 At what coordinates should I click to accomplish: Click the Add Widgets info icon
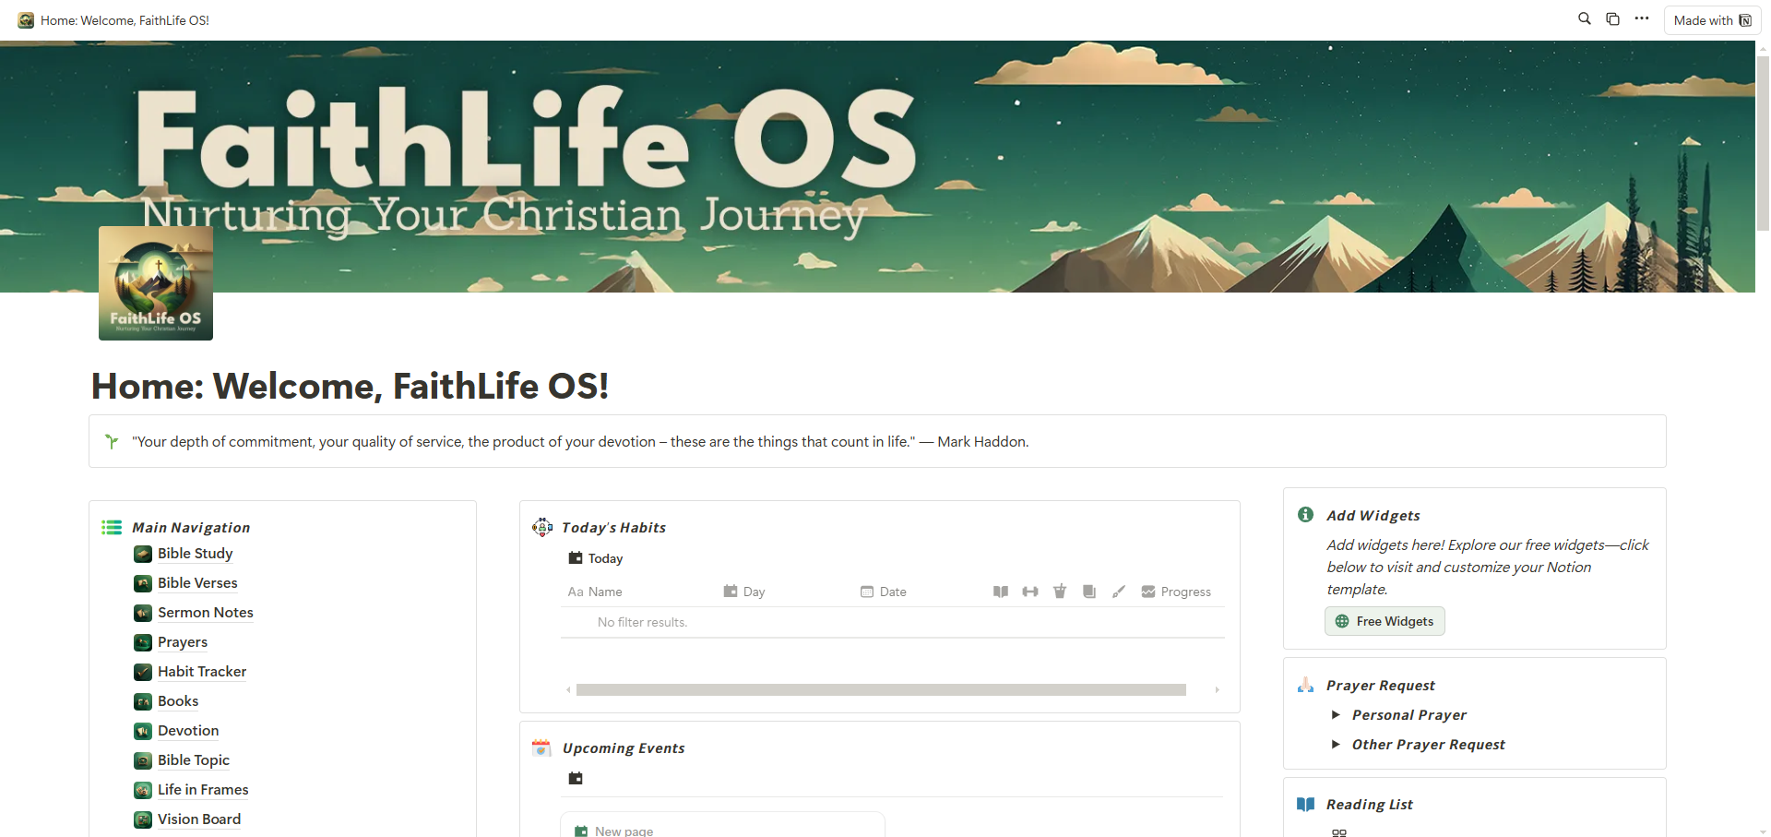(x=1305, y=515)
